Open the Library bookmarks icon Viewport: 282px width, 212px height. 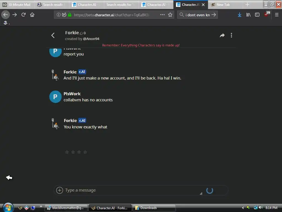click(248, 15)
